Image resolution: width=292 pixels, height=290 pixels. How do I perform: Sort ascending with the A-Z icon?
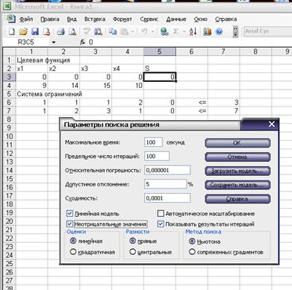[193, 31]
